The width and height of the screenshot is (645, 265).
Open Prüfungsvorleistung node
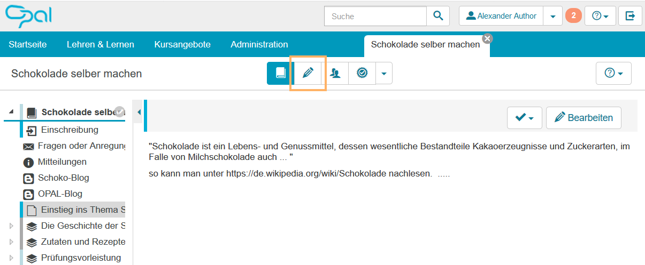point(81,258)
